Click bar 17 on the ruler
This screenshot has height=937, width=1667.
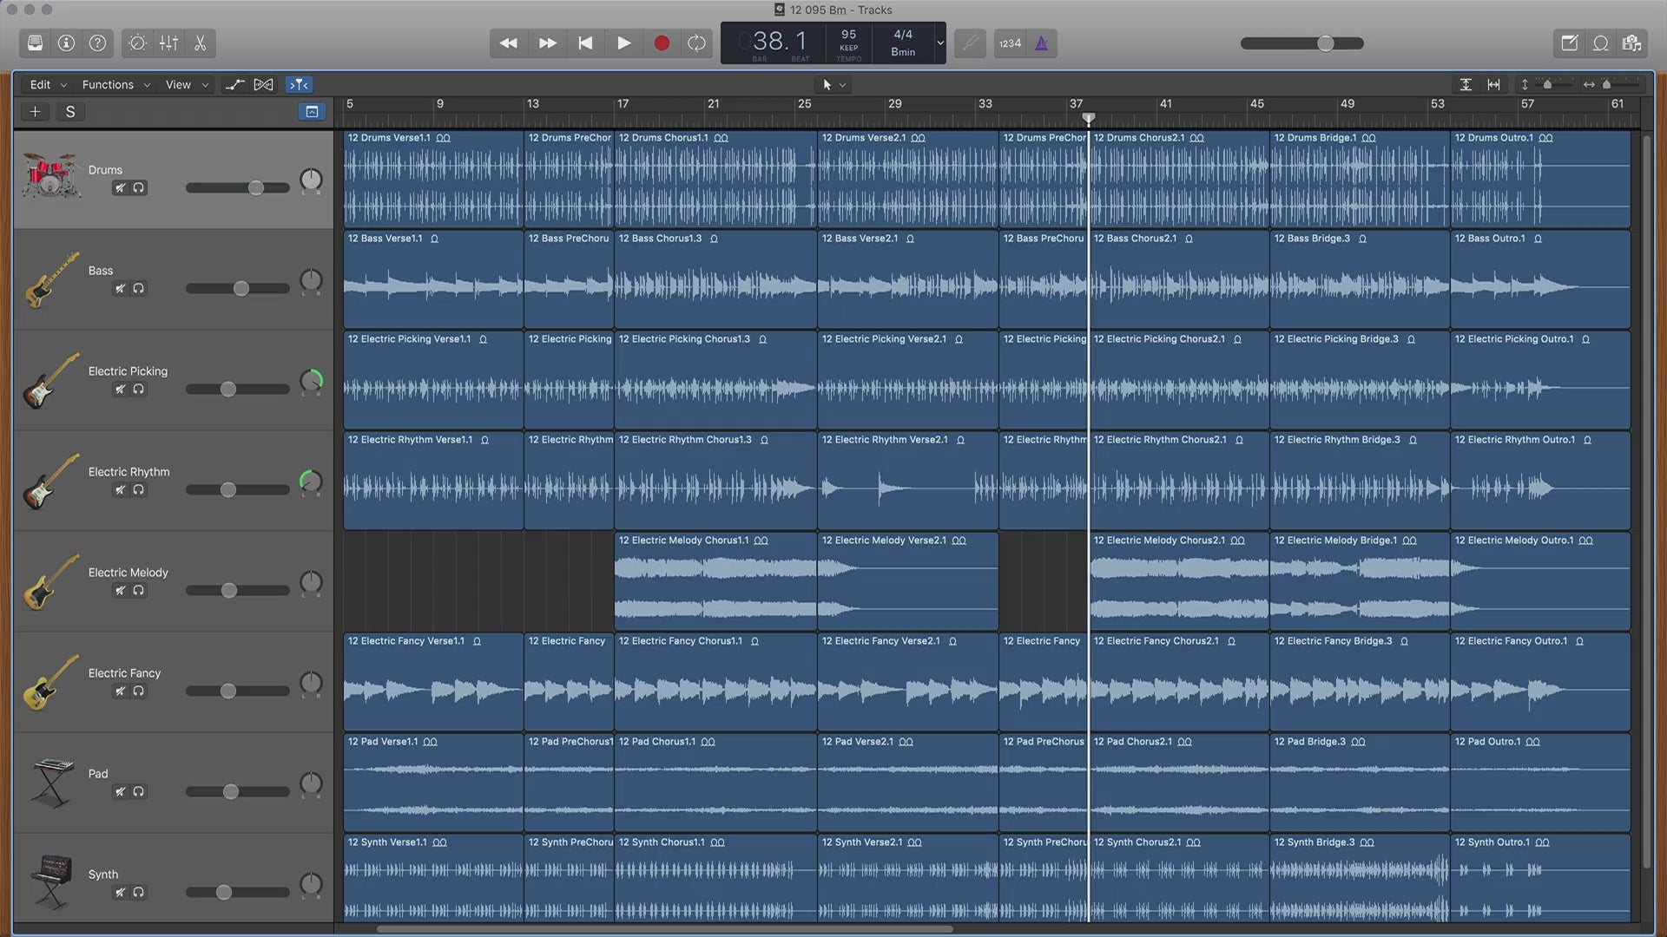point(622,104)
